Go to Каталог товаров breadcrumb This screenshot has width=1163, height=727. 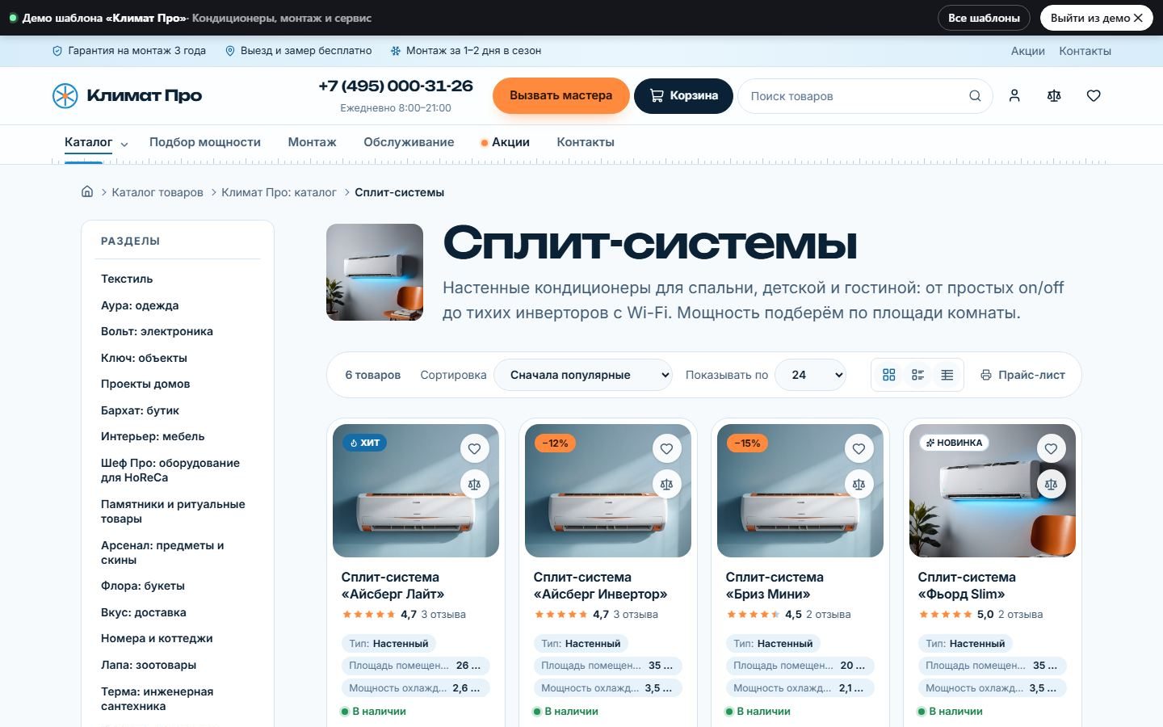point(157,192)
